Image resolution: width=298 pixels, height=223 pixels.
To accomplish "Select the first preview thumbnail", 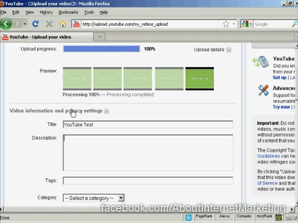I will pyautogui.click(x=77, y=78).
